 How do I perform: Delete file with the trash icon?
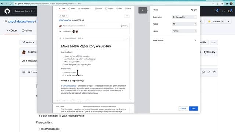214,72
